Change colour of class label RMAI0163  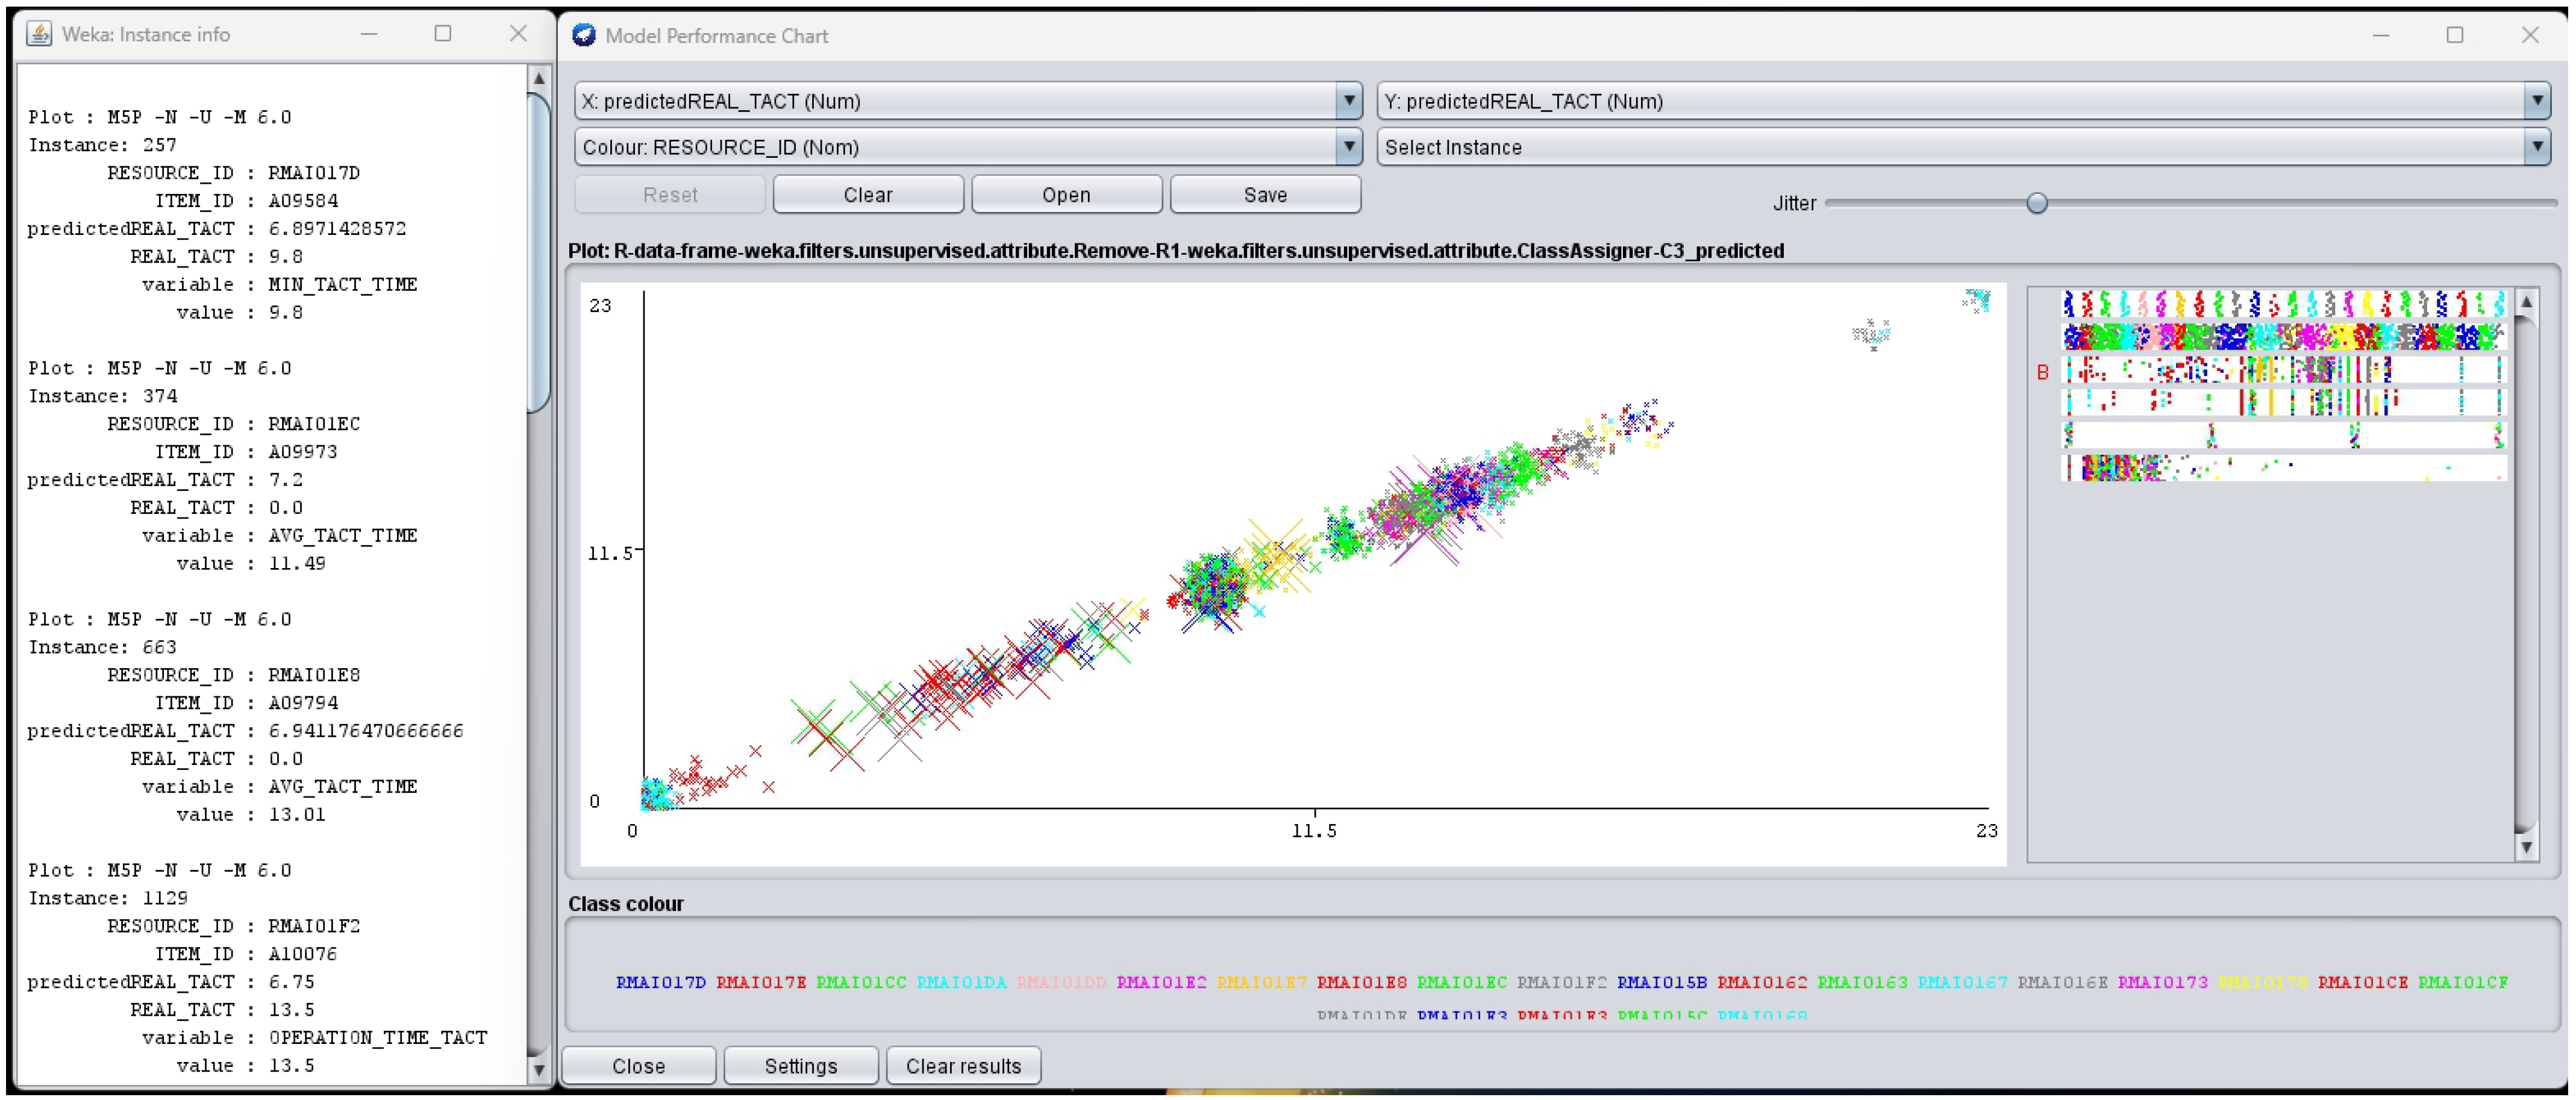[x=1862, y=982]
